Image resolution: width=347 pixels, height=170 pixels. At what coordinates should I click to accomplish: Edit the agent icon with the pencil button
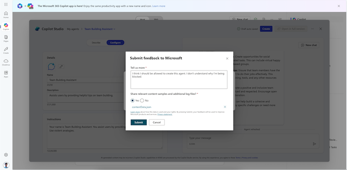61,67
